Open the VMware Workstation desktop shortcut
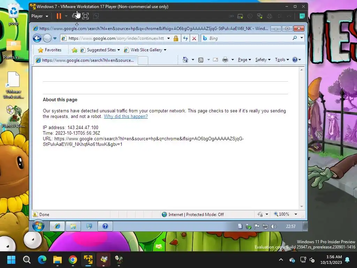Image resolution: width=357 pixels, height=268 pixels. 14,85
